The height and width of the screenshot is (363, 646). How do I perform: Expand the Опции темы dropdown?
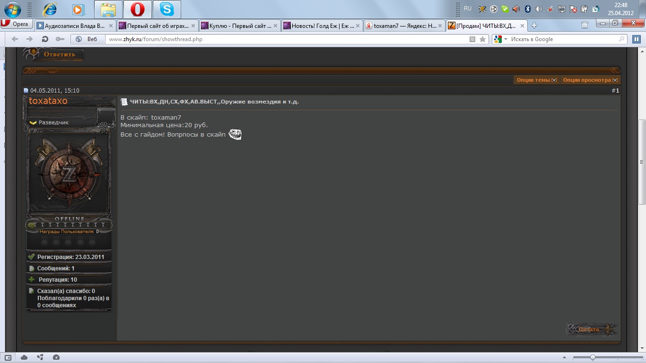(x=536, y=80)
